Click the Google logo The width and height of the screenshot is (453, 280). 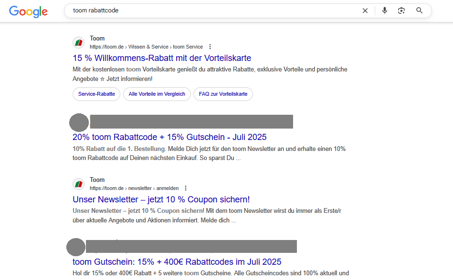coord(28,11)
